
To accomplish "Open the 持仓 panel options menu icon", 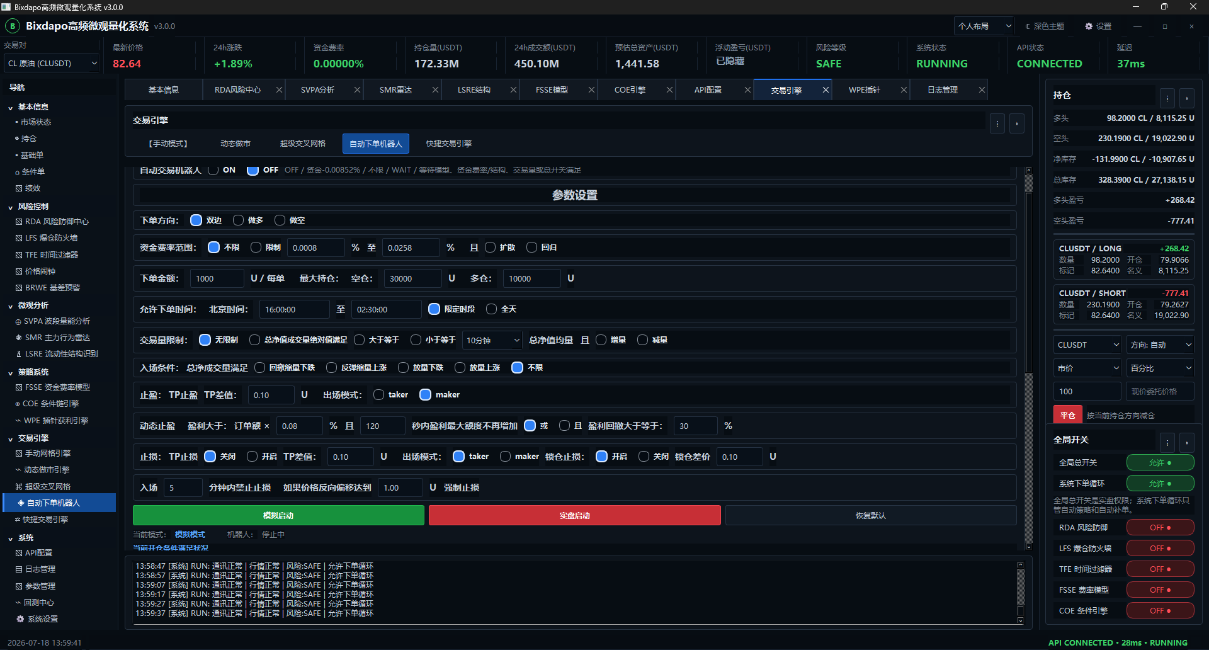I will tap(1167, 98).
